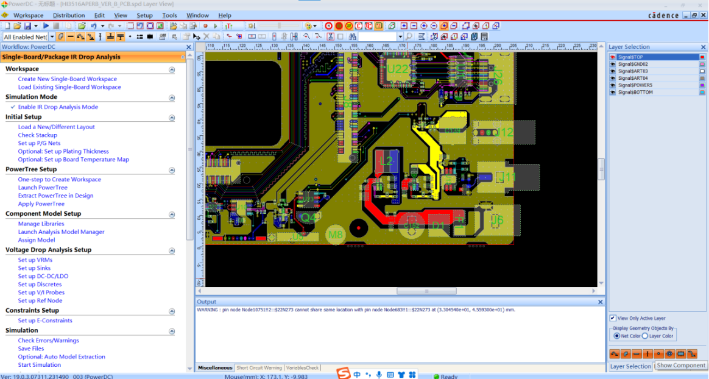Screen dimensions: 709x379
Task: Click the Open folder icon in top toolbar
Action: pos(17,26)
